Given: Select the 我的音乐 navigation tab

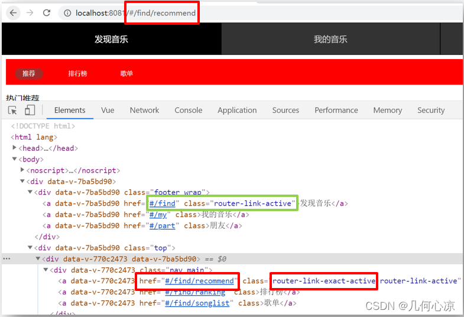Looking at the screenshot, I should pyautogui.click(x=330, y=39).
